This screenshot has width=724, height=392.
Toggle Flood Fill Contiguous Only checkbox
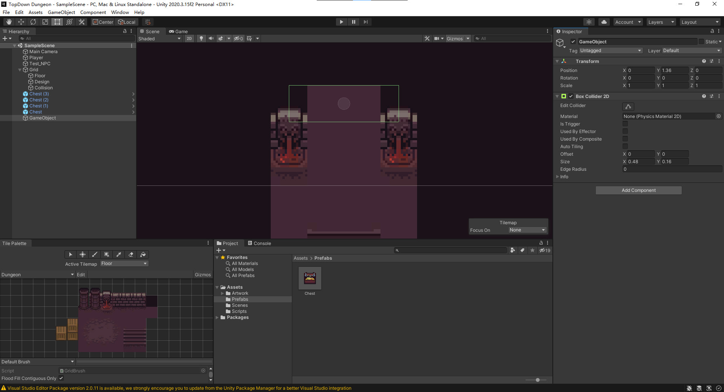coord(61,378)
